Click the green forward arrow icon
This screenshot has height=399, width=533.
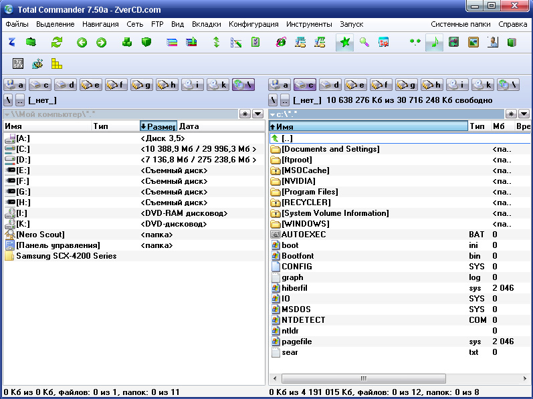(101, 43)
